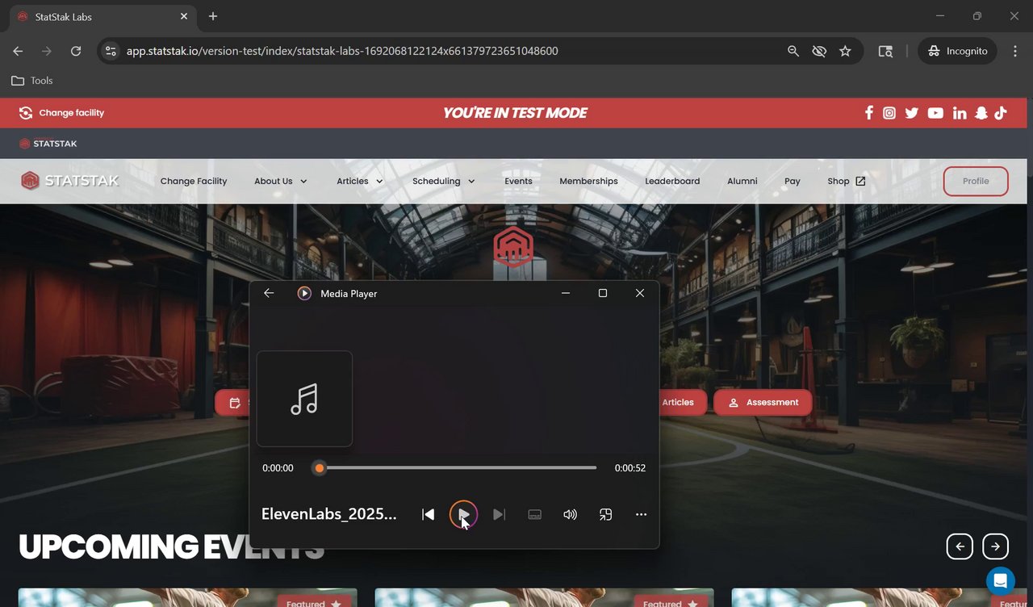Click the address bar URL
Image resolution: width=1033 pixels, height=607 pixels.
point(342,51)
